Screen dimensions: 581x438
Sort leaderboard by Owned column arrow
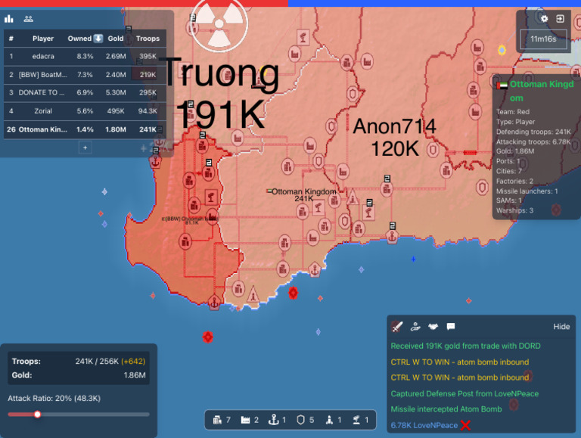click(98, 39)
